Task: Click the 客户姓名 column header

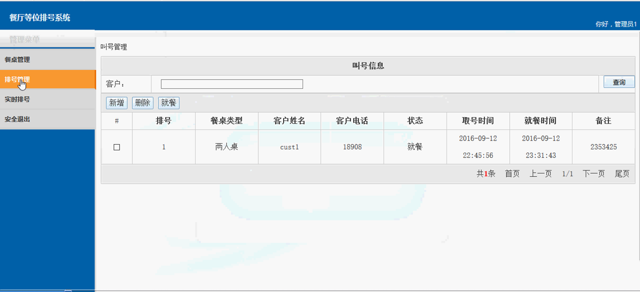Action: coord(289,120)
